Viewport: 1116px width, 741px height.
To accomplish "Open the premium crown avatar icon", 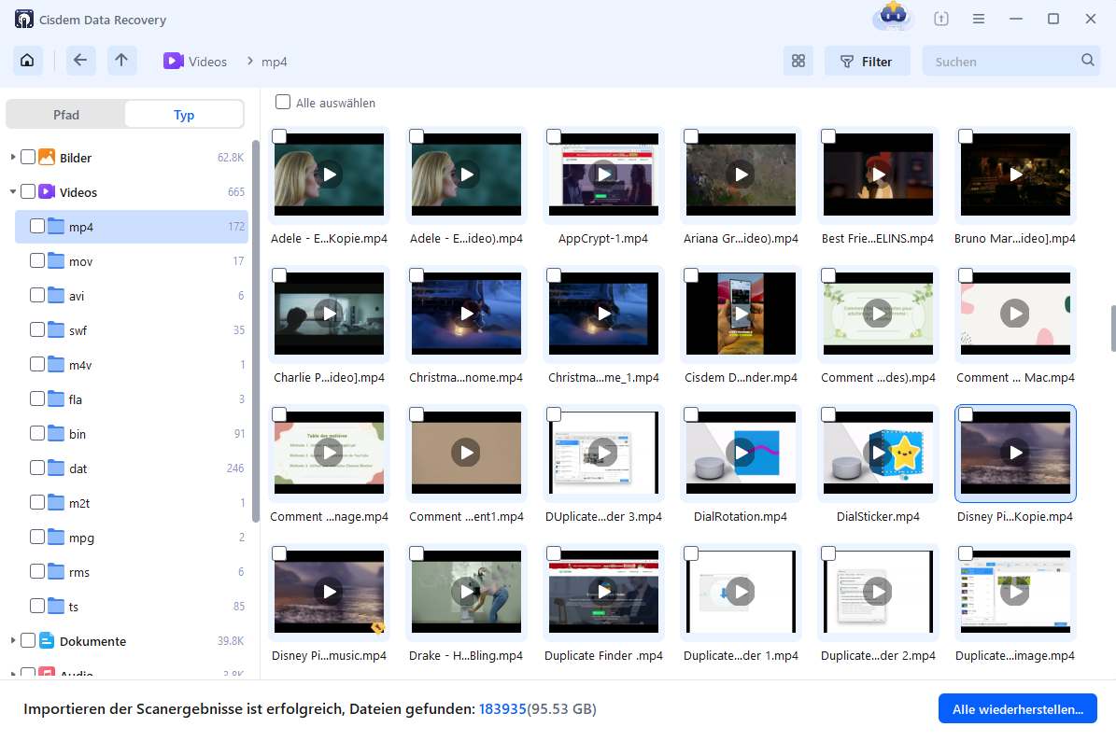I will 892,18.
